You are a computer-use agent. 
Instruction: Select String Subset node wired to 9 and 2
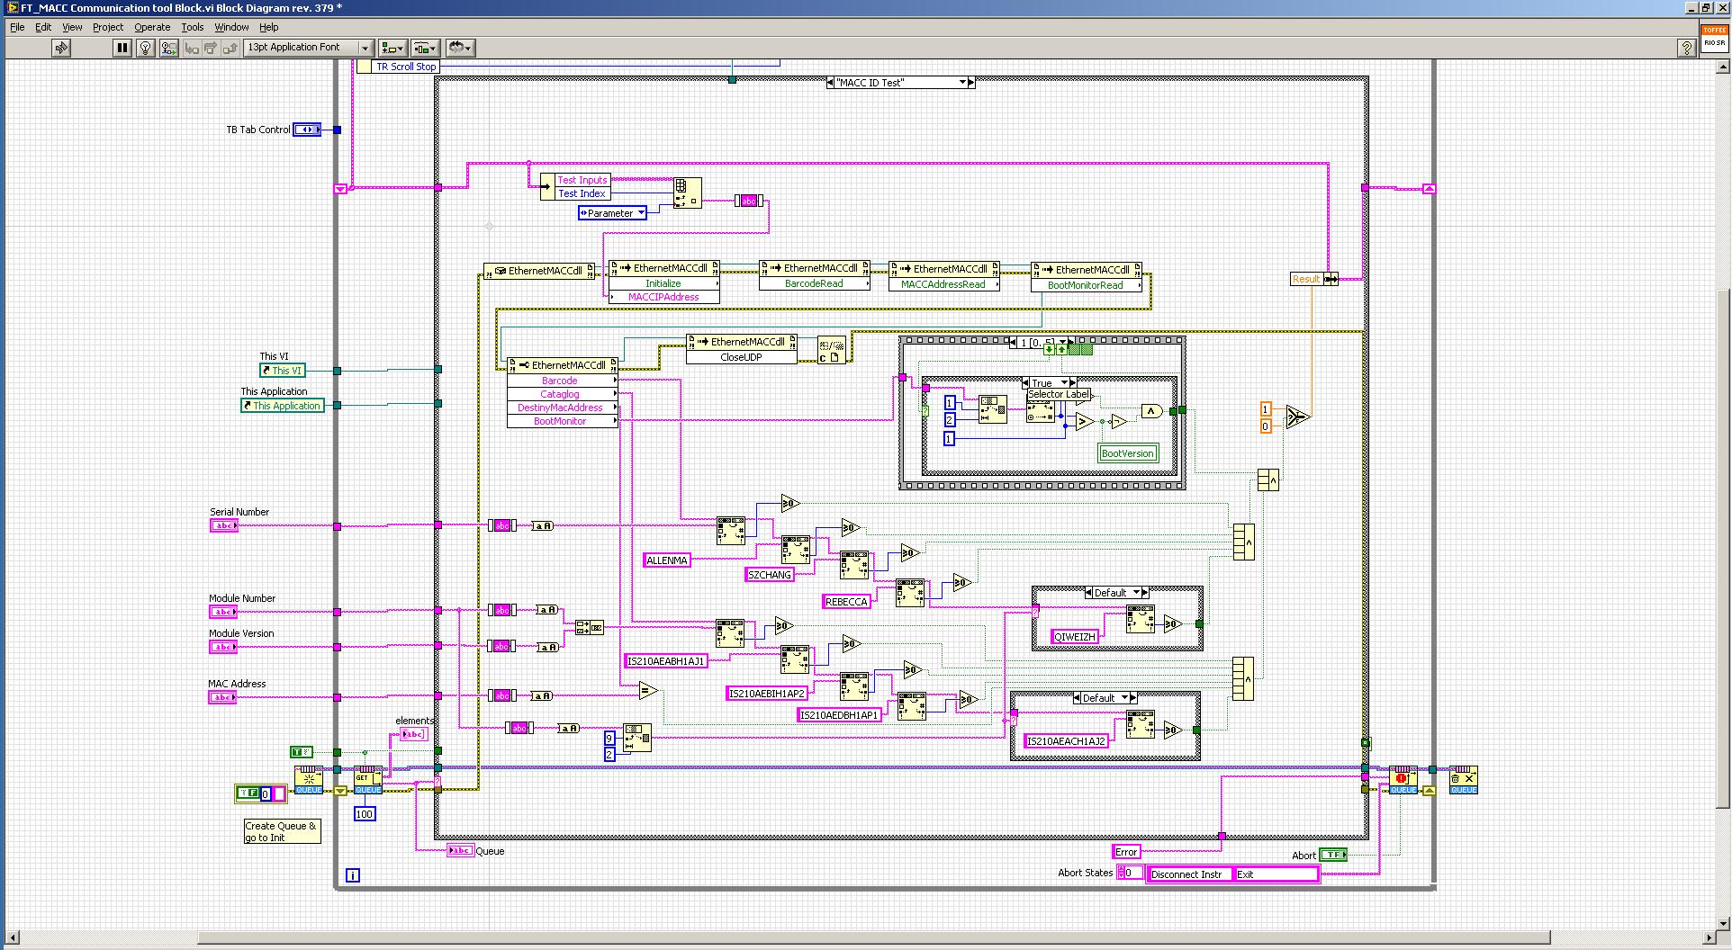pyautogui.click(x=637, y=738)
